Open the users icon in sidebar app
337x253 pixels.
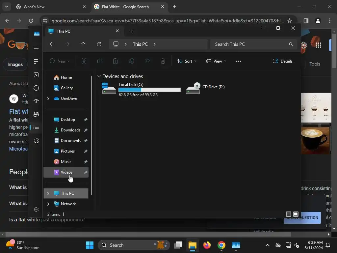click(36, 114)
